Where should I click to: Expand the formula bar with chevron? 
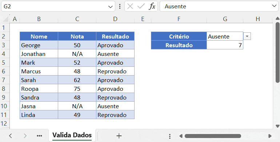tap(274, 6)
